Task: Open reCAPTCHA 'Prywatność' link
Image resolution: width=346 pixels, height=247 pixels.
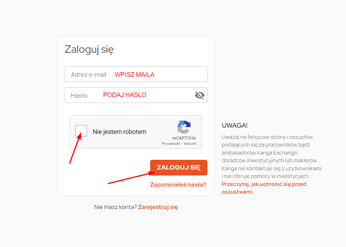Action: click(x=171, y=143)
